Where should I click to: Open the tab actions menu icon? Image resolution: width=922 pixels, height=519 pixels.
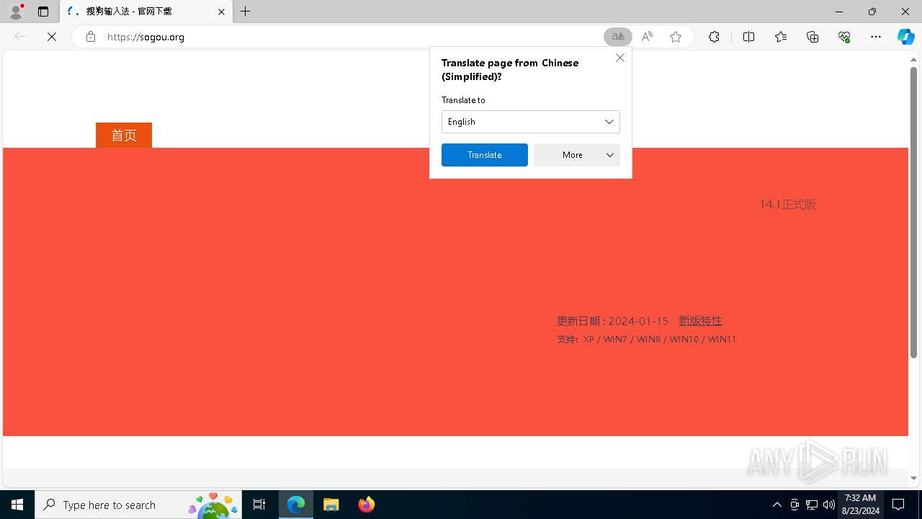tap(43, 12)
